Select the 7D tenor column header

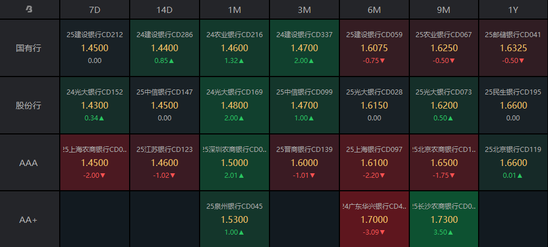point(95,10)
